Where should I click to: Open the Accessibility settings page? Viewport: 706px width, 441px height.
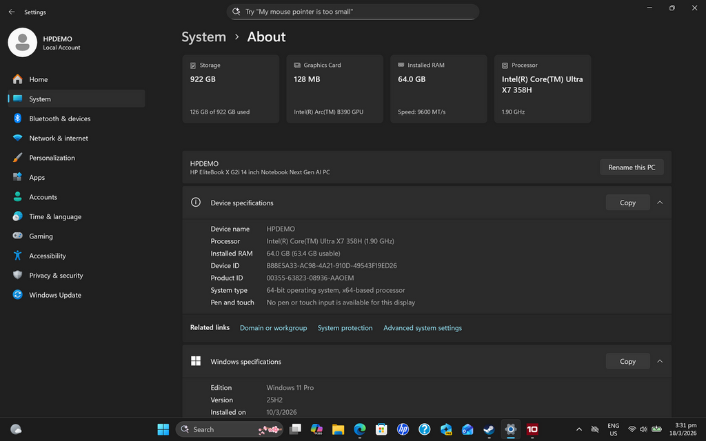click(x=47, y=256)
